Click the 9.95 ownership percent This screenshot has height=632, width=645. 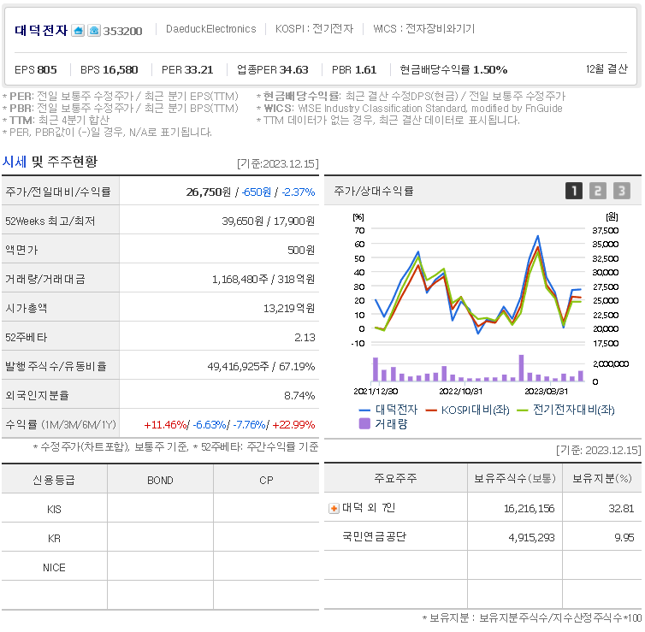[x=624, y=537]
